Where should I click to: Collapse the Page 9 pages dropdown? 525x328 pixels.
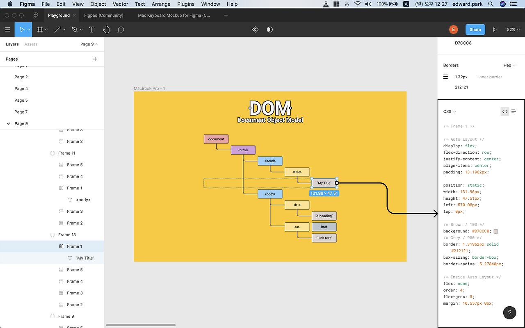point(89,44)
